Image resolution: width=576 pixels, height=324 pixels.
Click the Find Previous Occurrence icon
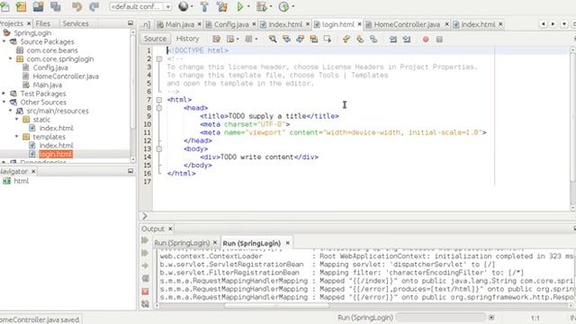point(286,39)
